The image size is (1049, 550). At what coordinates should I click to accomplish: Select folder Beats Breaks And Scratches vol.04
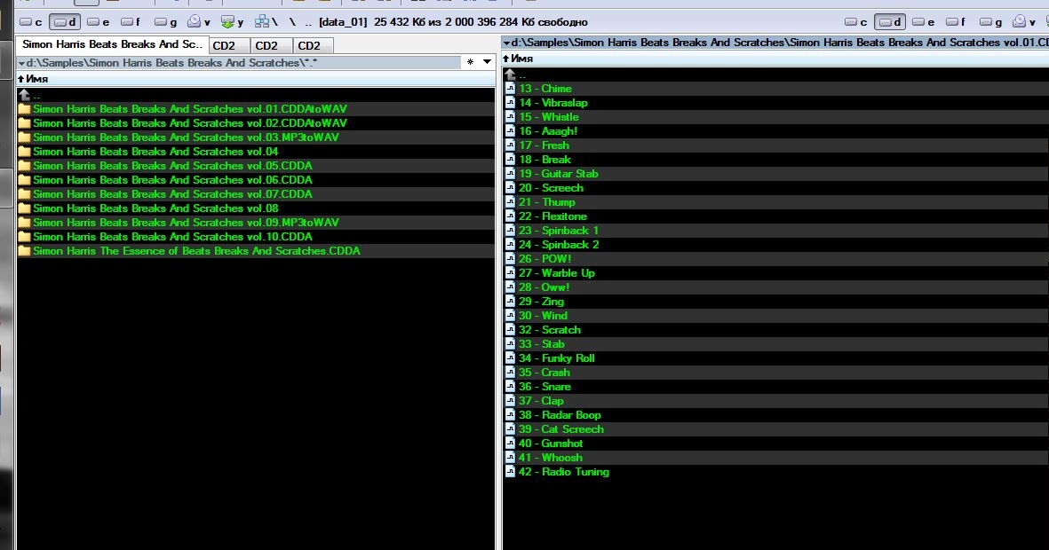tap(155, 152)
